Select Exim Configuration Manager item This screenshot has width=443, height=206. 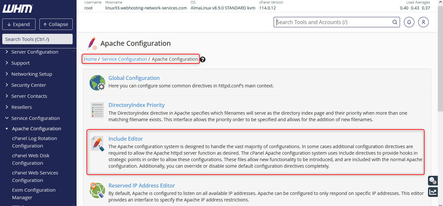pyautogui.click(x=34, y=194)
